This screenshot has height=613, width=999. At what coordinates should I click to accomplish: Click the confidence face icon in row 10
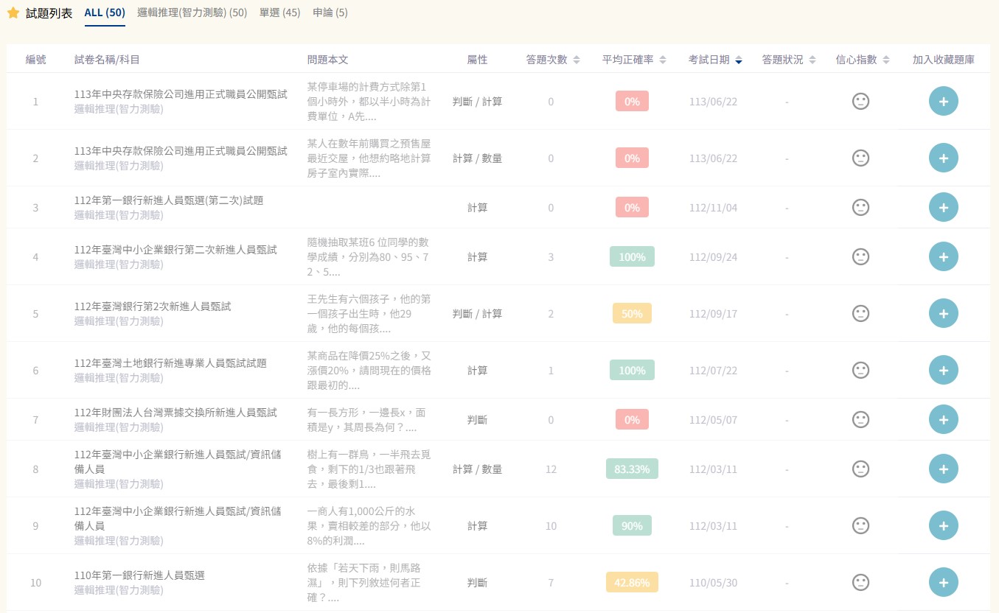[860, 582]
